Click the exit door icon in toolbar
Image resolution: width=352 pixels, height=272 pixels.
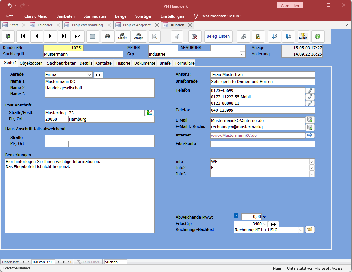pyautogui.click(x=8, y=36)
